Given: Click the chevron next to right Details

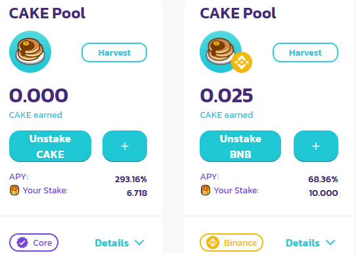Looking at the screenshot, I should point(330,243).
